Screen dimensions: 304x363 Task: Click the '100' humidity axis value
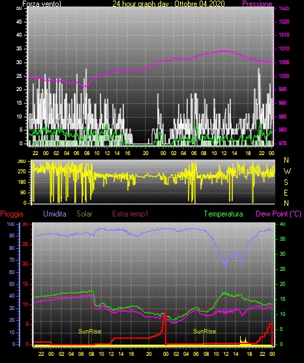coord(11,224)
